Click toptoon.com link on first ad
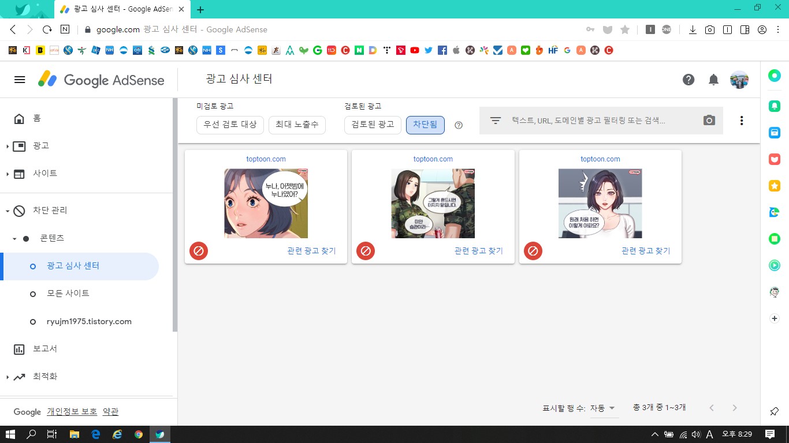This screenshot has width=789, height=443. click(266, 159)
